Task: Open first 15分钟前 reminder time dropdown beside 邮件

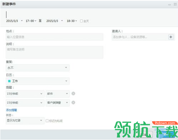Action: pyautogui.click(x=25, y=94)
